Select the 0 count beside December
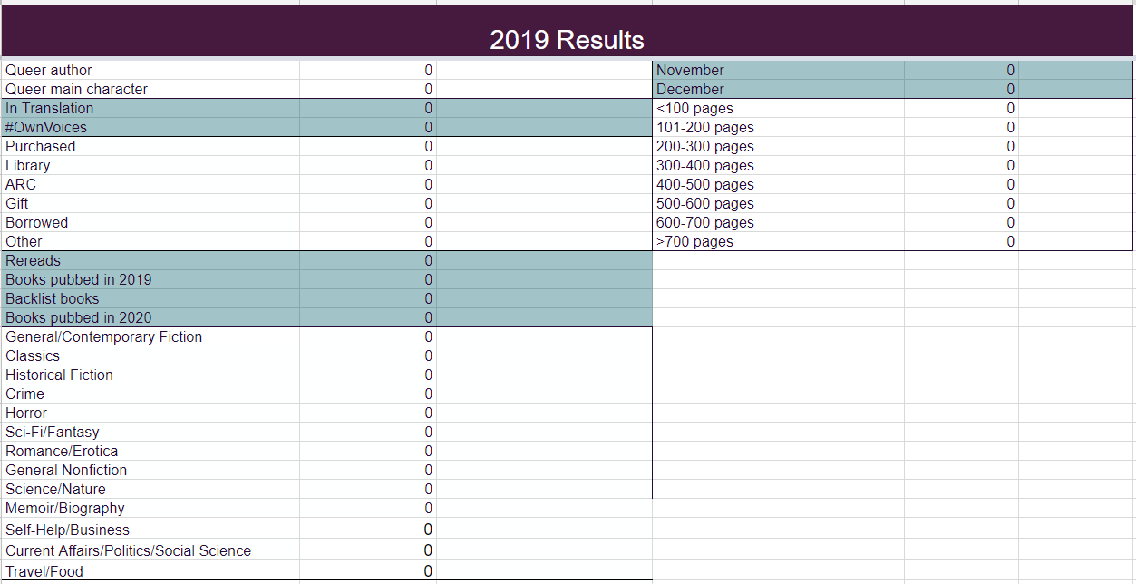The height and width of the screenshot is (584, 1136). [x=961, y=89]
